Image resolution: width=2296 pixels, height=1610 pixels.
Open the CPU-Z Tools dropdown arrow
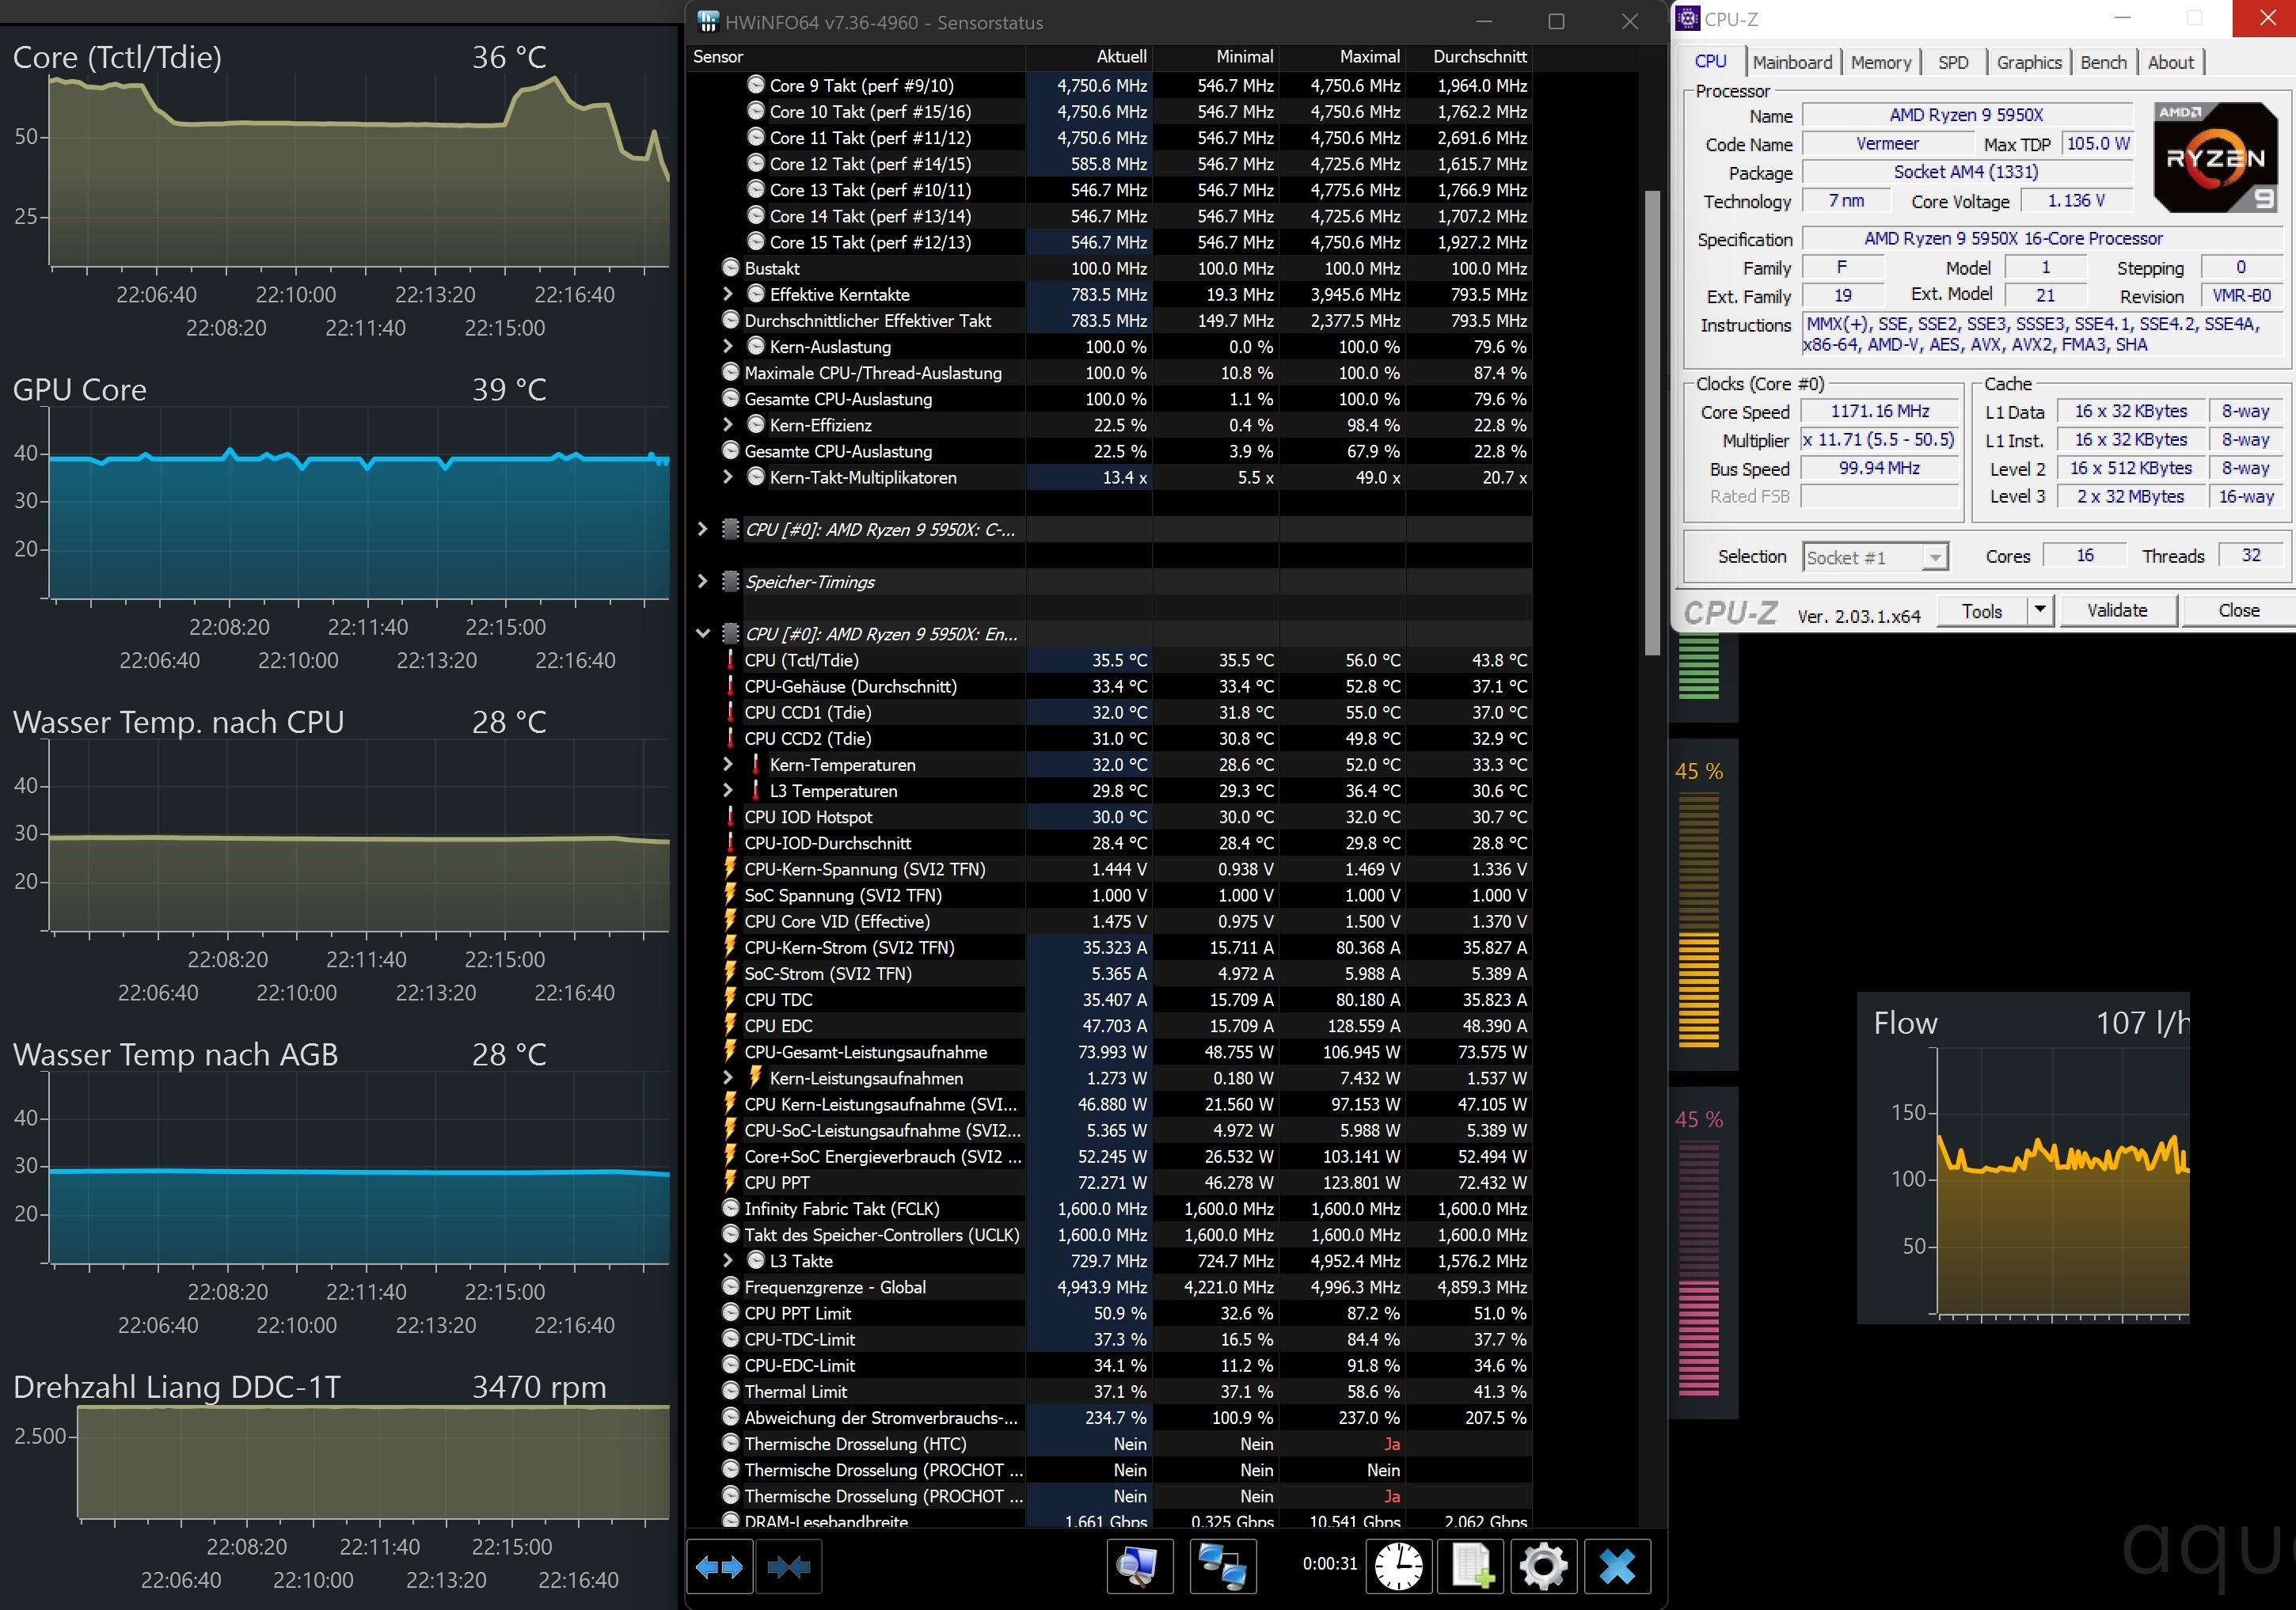[2040, 610]
